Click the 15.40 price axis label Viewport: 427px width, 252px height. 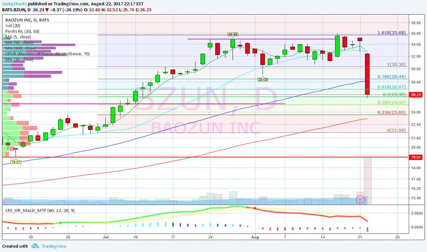coord(416,198)
